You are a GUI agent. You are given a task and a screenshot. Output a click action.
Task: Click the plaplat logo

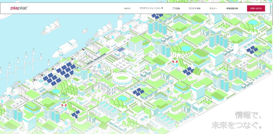(19, 8)
